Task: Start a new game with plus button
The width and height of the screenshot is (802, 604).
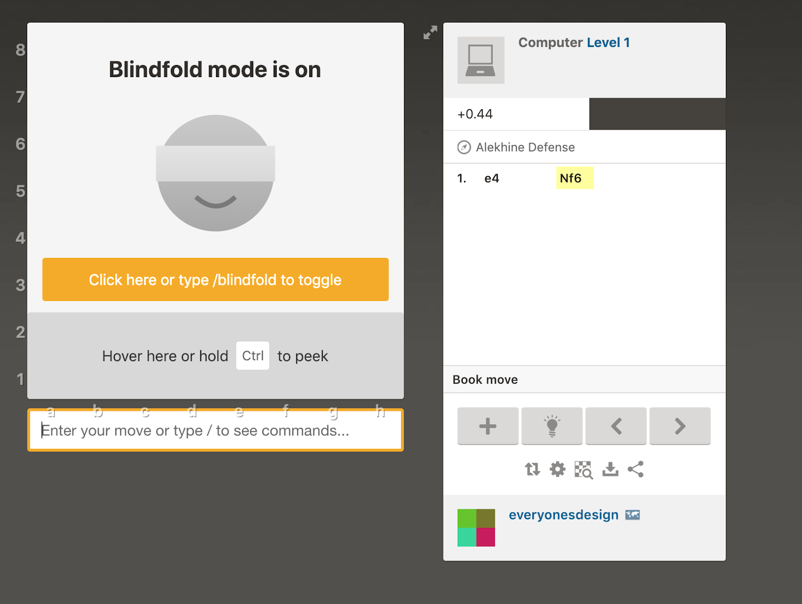Action: point(488,426)
